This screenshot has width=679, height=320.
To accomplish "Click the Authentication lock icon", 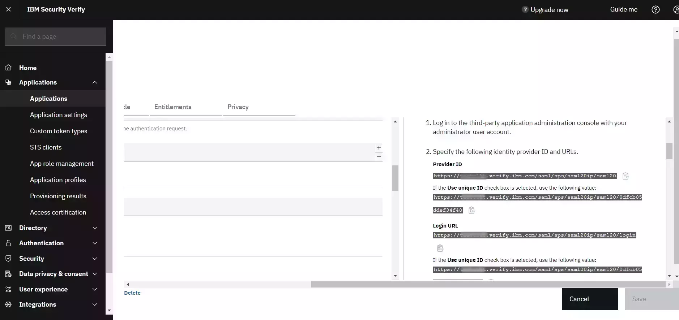I will 8,243.
